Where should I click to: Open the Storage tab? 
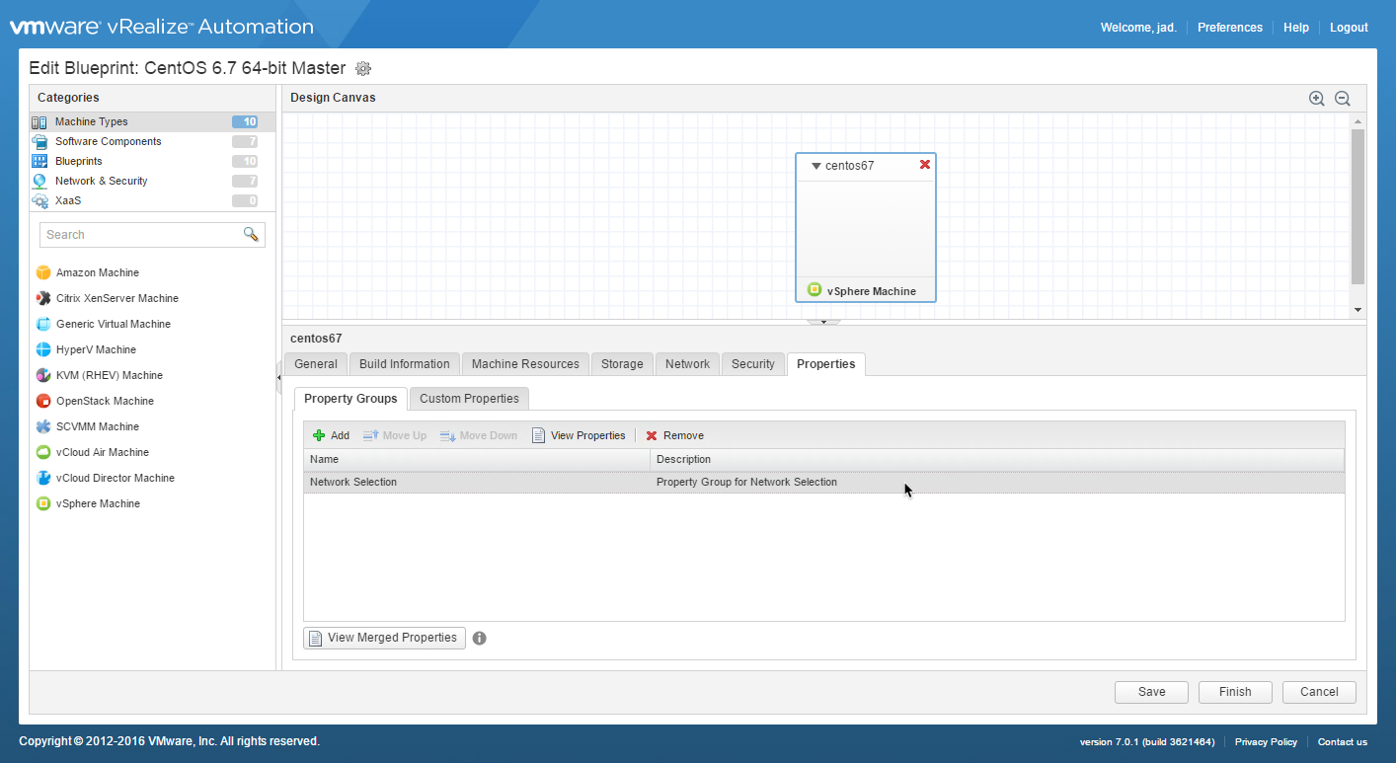click(622, 364)
